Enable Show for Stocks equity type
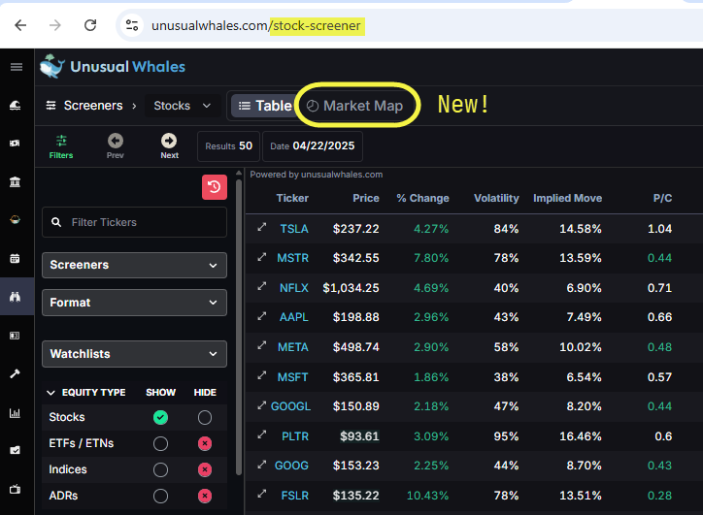 pos(160,417)
